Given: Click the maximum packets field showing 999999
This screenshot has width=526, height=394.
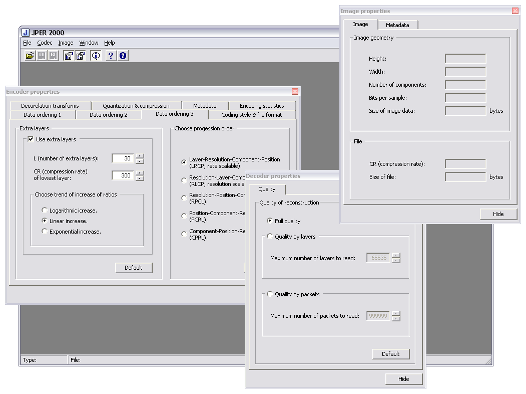Looking at the screenshot, I should tap(379, 316).
